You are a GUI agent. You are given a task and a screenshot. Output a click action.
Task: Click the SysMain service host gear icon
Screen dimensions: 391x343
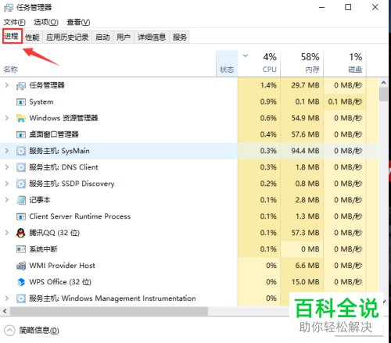coord(21,151)
